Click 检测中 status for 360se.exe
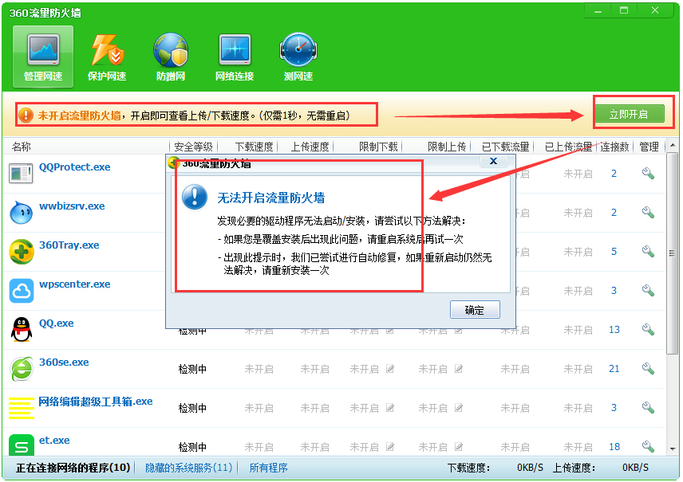Image resolution: width=683 pixels, height=482 pixels. coord(192,370)
